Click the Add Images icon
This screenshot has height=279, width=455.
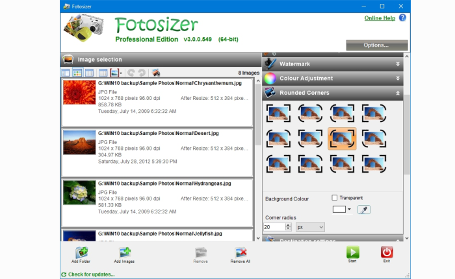click(125, 252)
